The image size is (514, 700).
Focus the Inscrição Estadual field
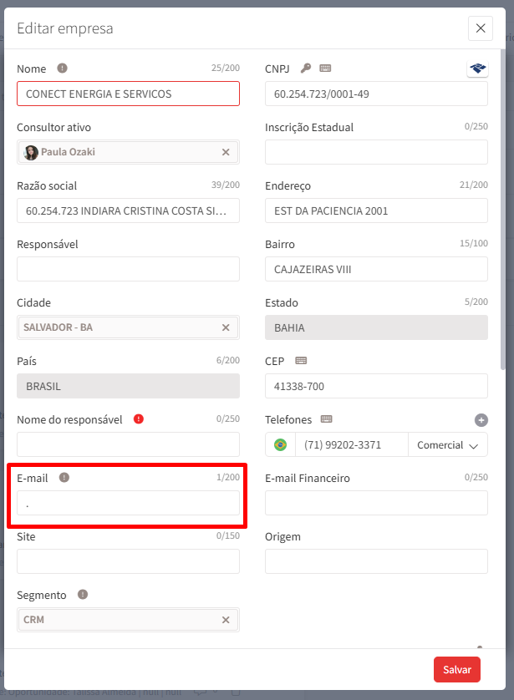376,152
